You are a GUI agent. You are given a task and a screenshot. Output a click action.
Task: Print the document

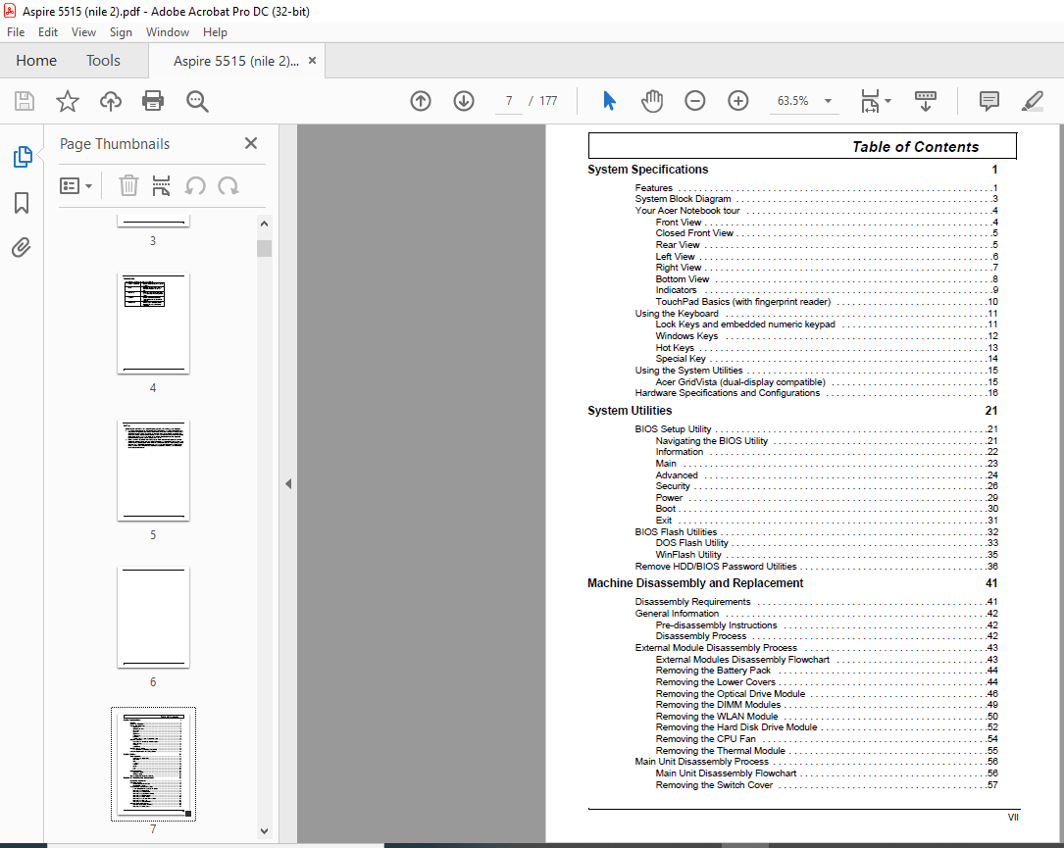tap(153, 101)
